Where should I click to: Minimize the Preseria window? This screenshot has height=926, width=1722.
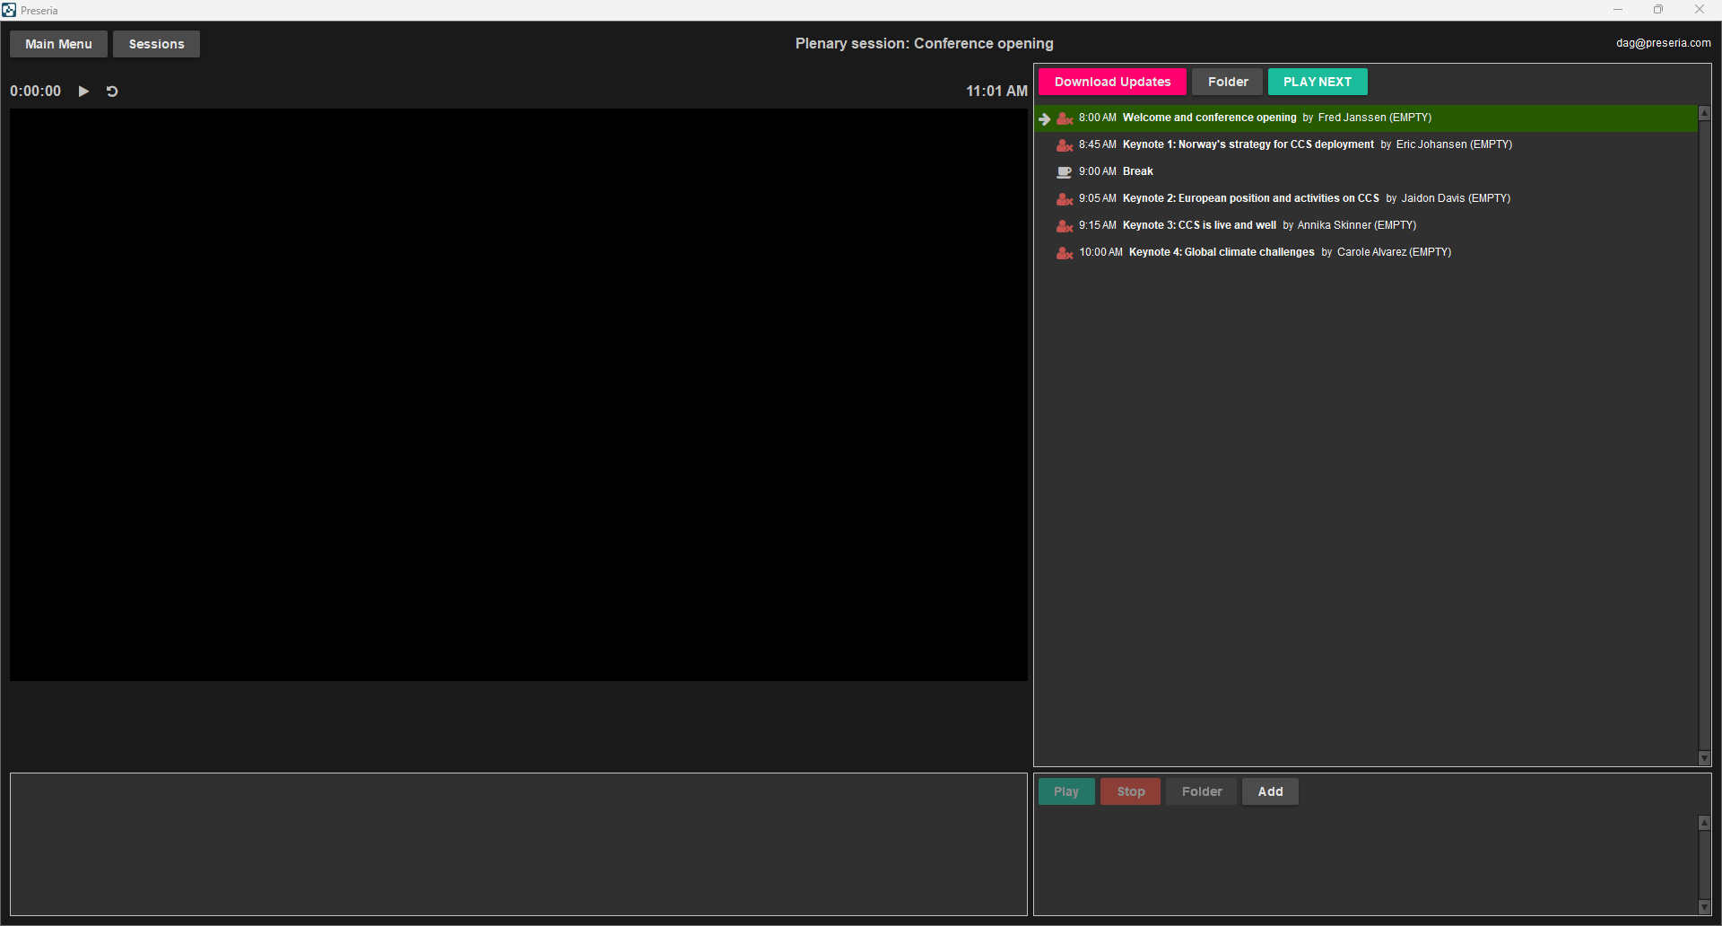coord(1618,10)
